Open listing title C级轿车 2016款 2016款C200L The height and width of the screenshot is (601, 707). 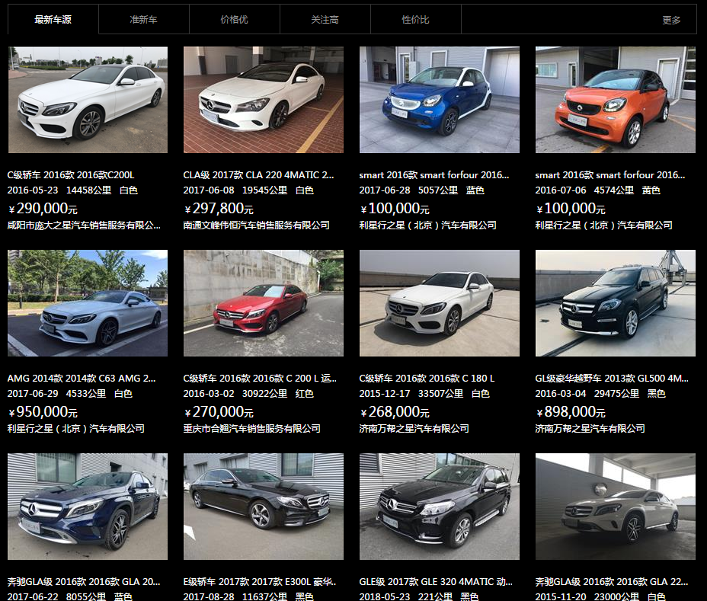(71, 175)
